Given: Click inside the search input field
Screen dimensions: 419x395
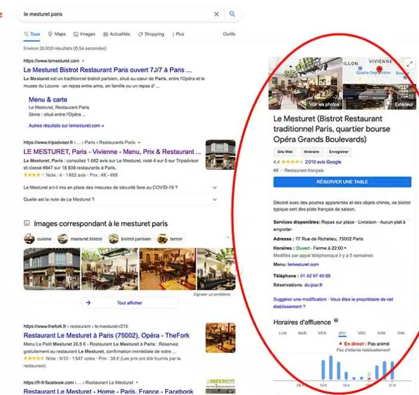Looking at the screenshot, I should 114,14.
